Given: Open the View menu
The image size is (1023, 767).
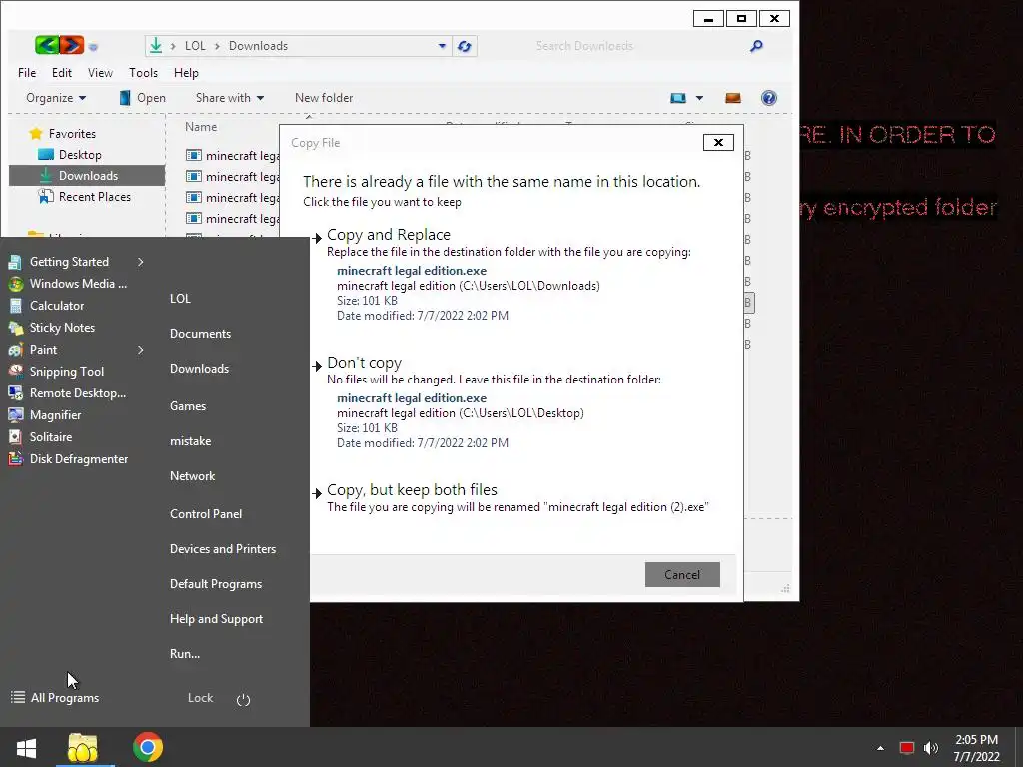Looking at the screenshot, I should click(100, 72).
